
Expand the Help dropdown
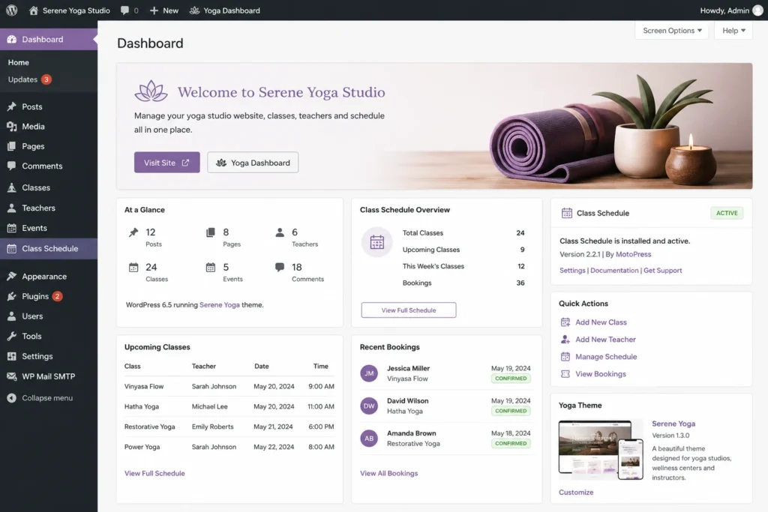(733, 30)
